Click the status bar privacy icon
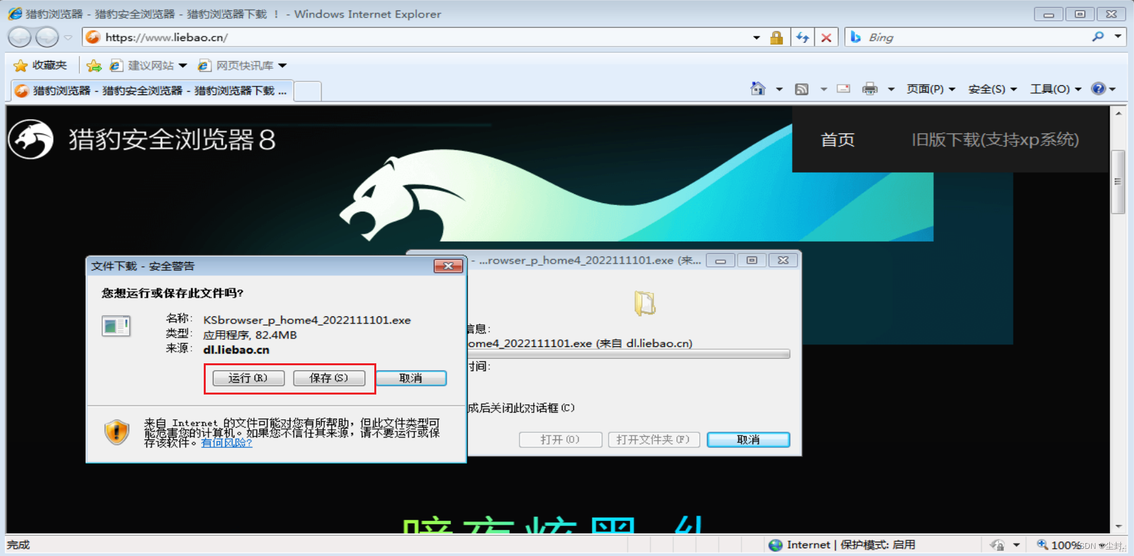The height and width of the screenshot is (556, 1134). click(x=997, y=545)
